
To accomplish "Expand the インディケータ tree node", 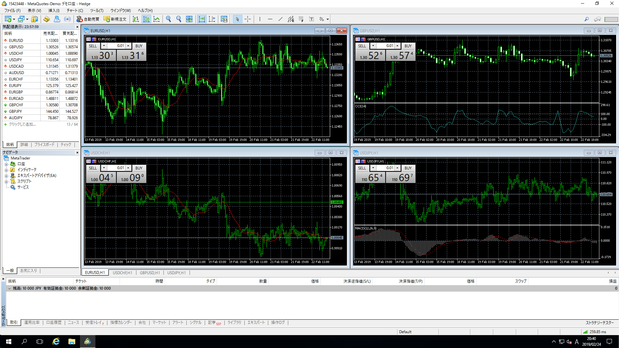I will tap(6, 170).
